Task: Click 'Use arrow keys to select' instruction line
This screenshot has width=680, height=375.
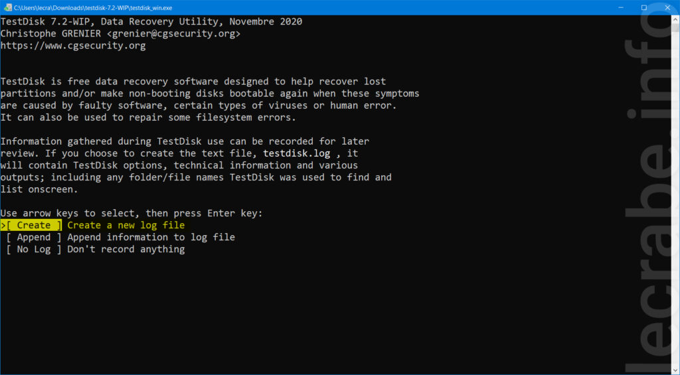Action: point(131,213)
